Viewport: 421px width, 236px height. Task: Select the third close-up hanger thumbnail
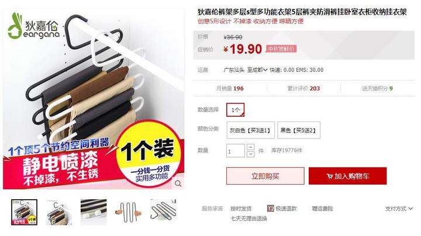click(x=94, y=212)
